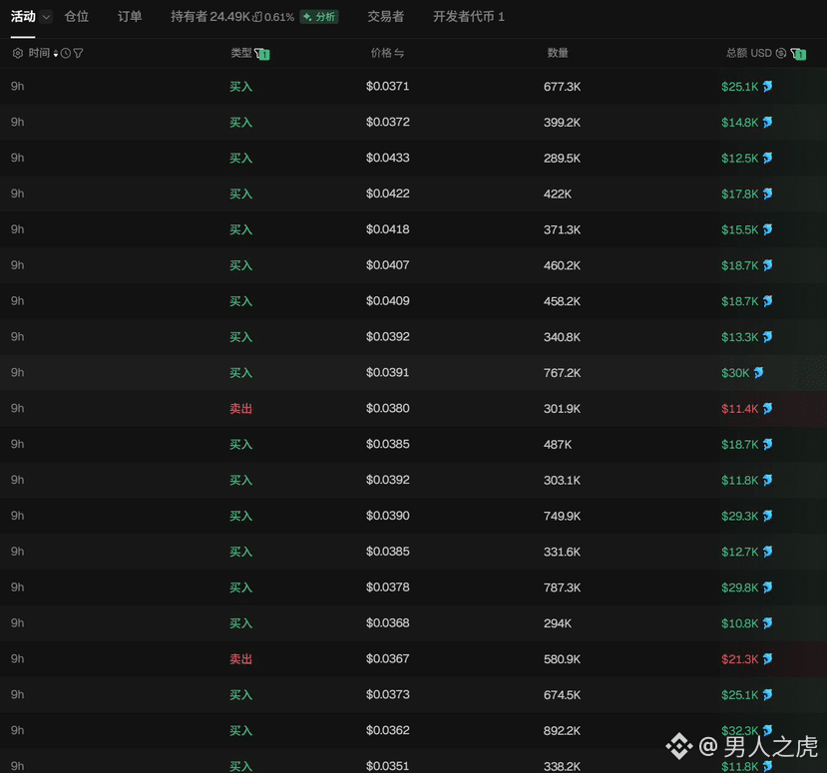
Task: Click total amount $30K
Action: [735, 373]
